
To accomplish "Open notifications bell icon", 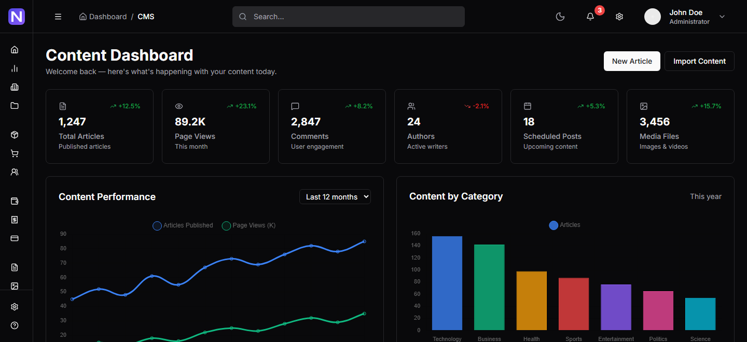I will (x=590, y=17).
